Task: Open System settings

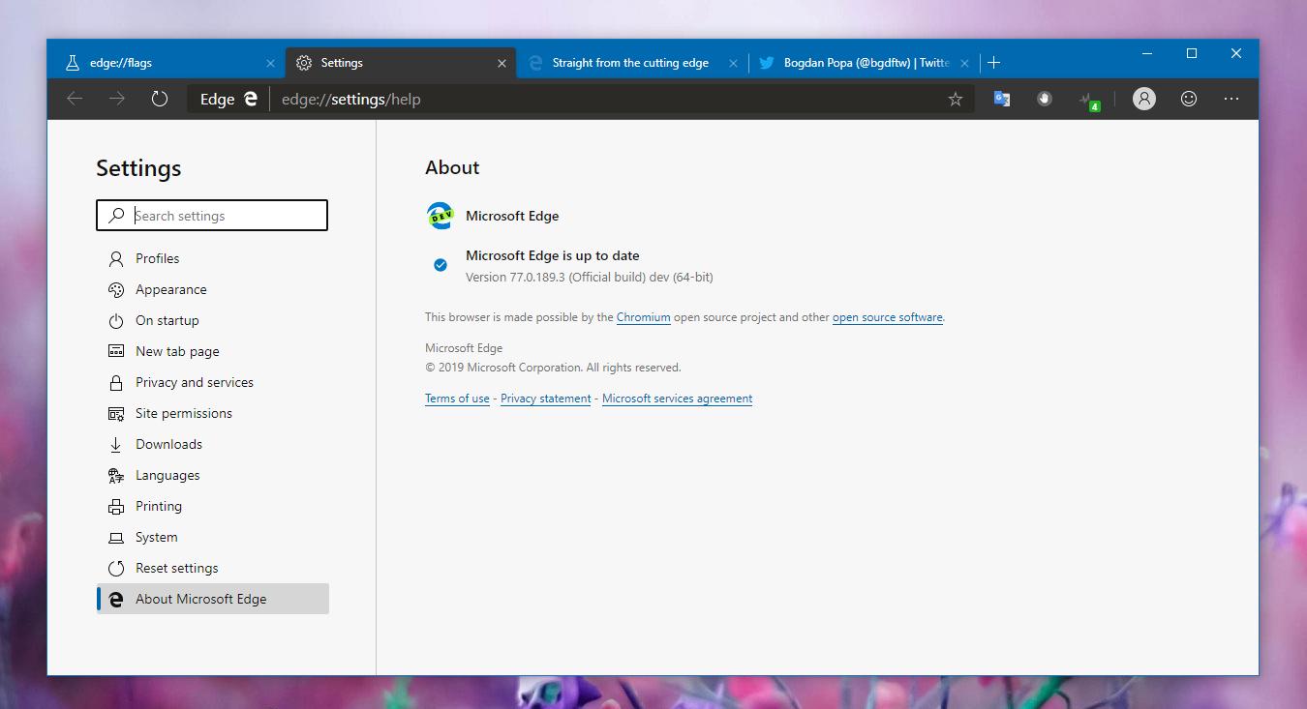Action: pos(213,537)
